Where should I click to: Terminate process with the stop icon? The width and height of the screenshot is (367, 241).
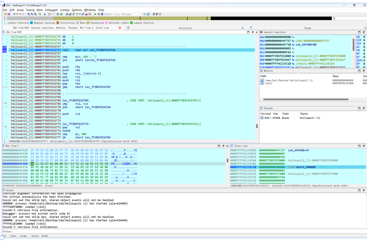[102, 14]
